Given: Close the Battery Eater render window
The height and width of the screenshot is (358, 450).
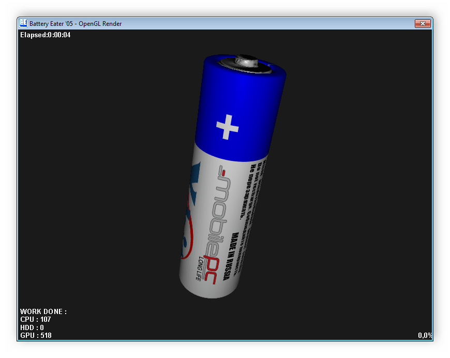Looking at the screenshot, I should pyautogui.click(x=423, y=23).
